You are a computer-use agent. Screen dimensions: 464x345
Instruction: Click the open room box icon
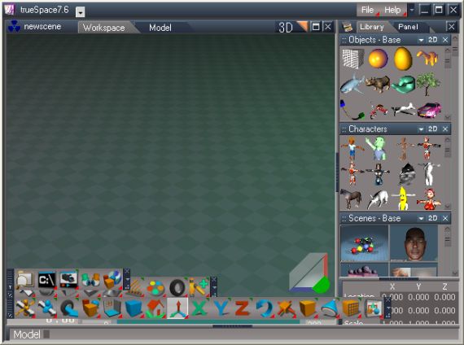tap(112, 308)
